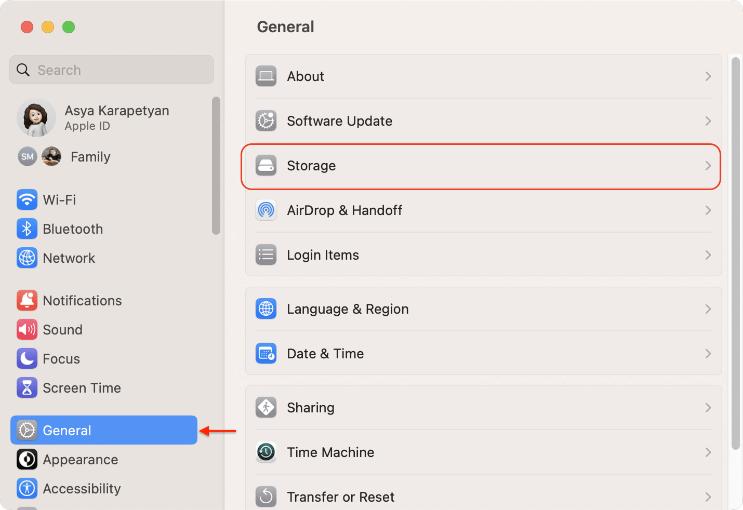Viewport: 743px width, 510px height.
Task: Select Appearance in the sidebar
Action: point(81,460)
